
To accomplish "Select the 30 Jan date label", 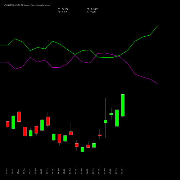I will (x=35, y=171).
